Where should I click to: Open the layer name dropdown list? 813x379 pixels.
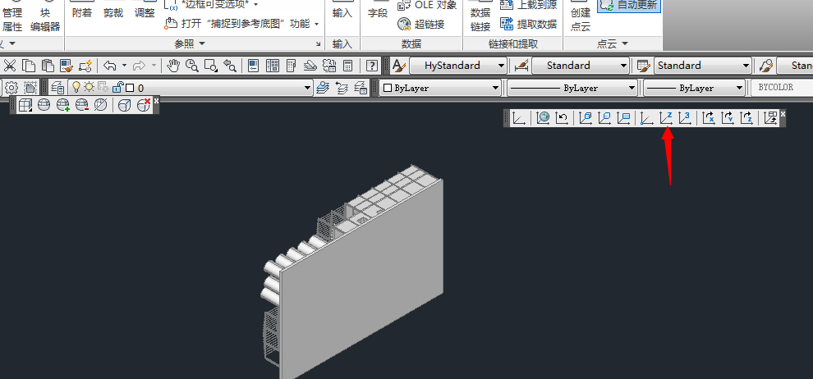[308, 88]
